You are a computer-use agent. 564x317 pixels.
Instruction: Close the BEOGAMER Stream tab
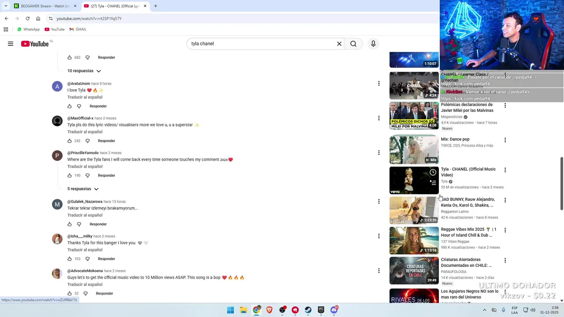click(x=74, y=6)
